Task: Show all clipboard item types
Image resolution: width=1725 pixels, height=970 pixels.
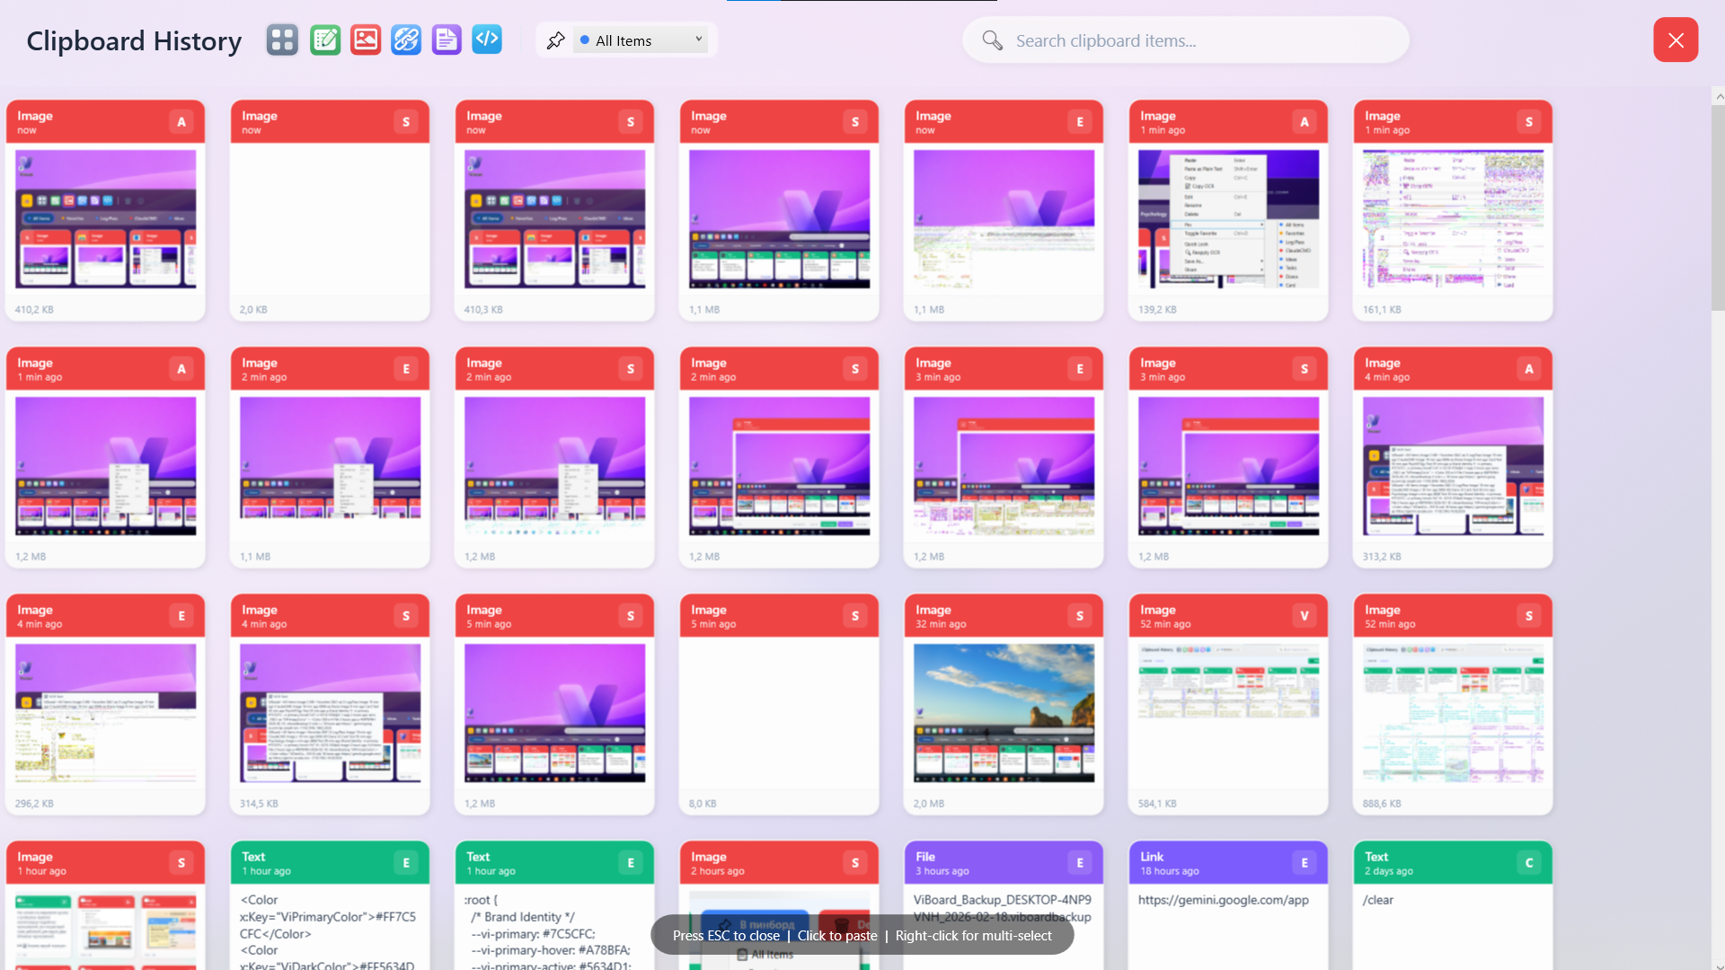Action: [x=281, y=40]
